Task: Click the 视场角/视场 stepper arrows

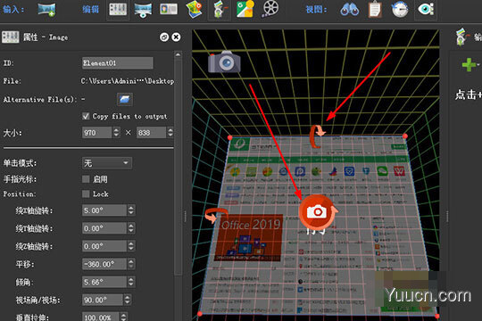Action: pyautogui.click(x=128, y=300)
